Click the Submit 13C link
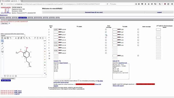Viewport: 174px width, 98px height. 57,61
